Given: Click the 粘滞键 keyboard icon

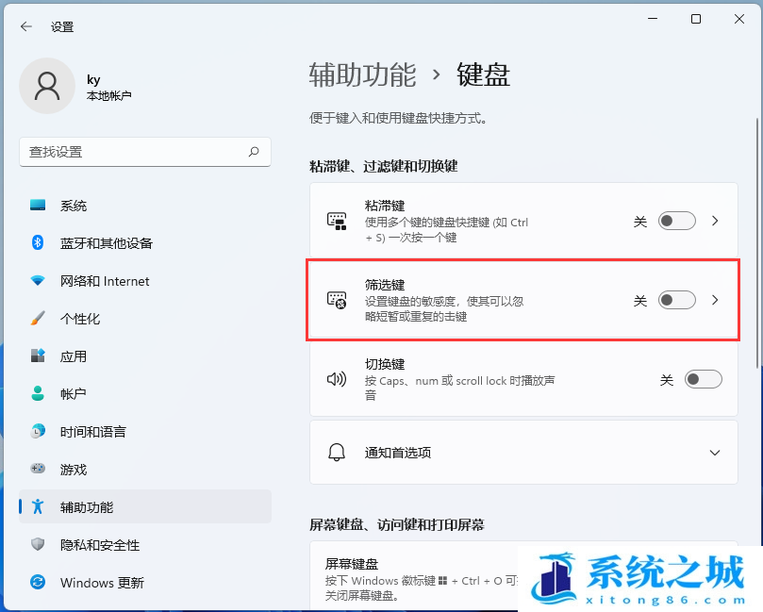Looking at the screenshot, I should click(337, 221).
